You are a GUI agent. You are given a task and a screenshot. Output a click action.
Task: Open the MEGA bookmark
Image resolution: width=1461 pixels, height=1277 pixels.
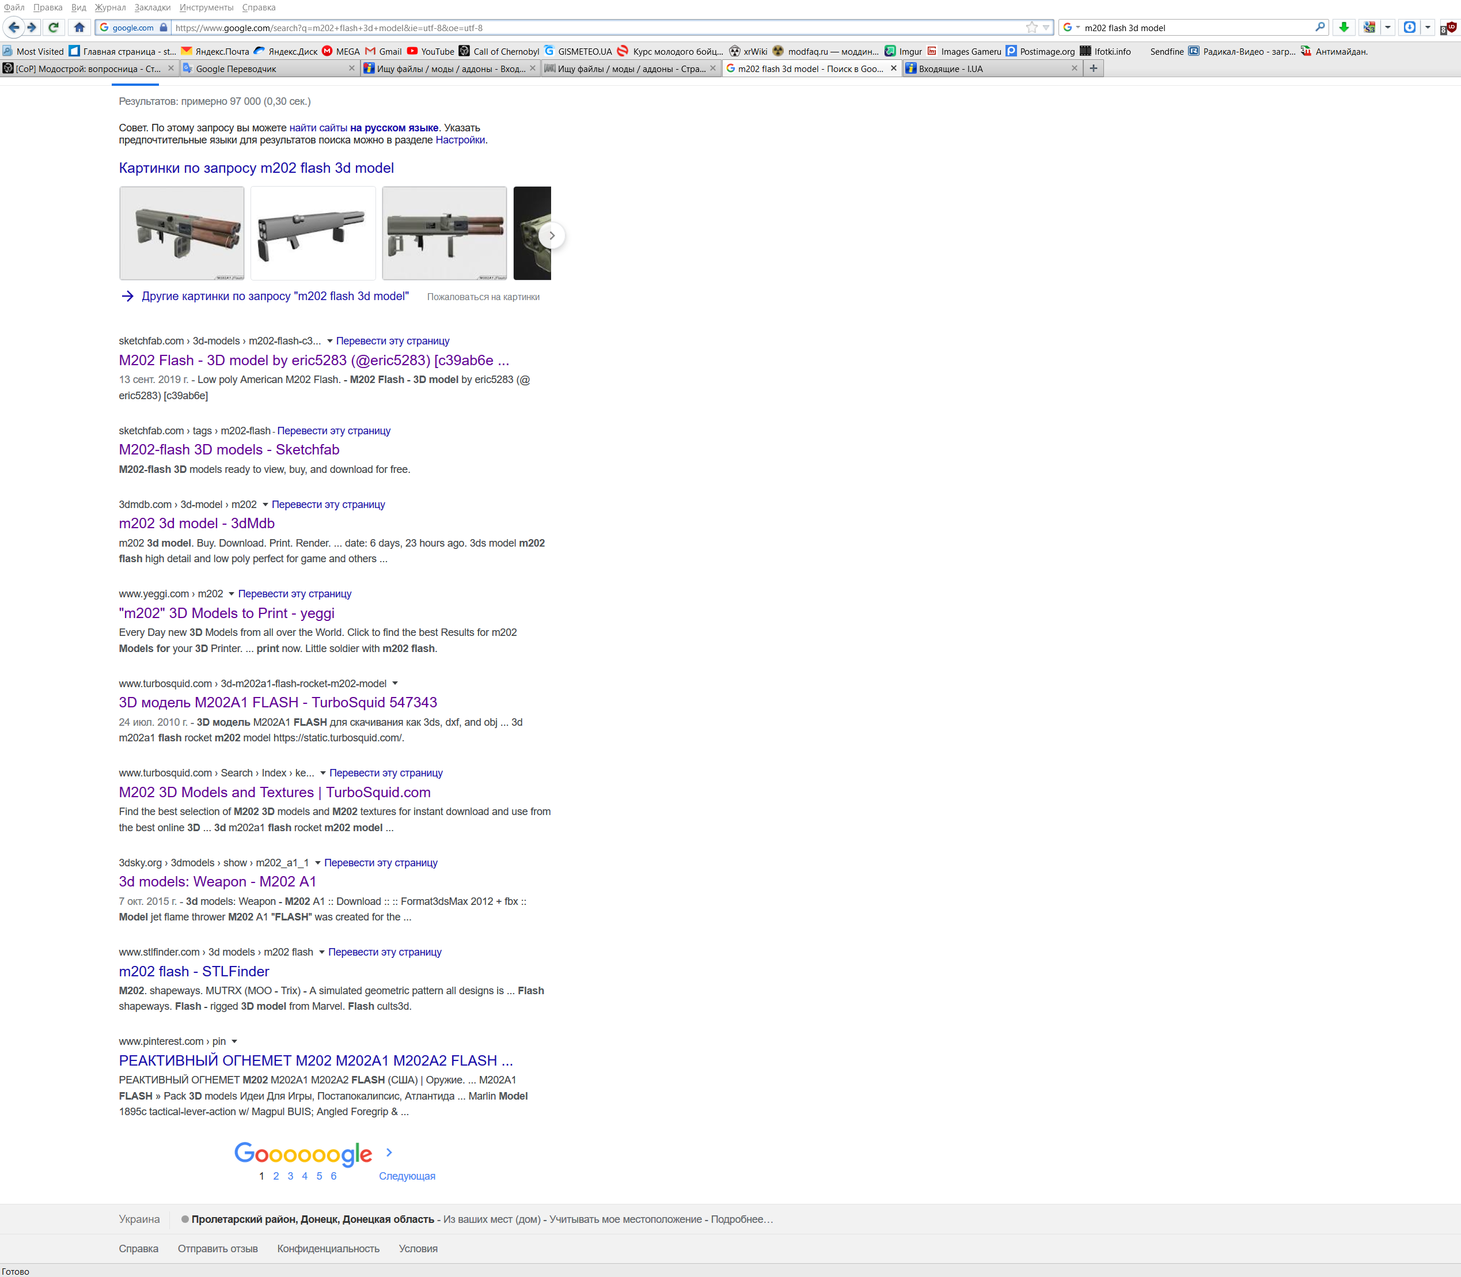point(341,51)
